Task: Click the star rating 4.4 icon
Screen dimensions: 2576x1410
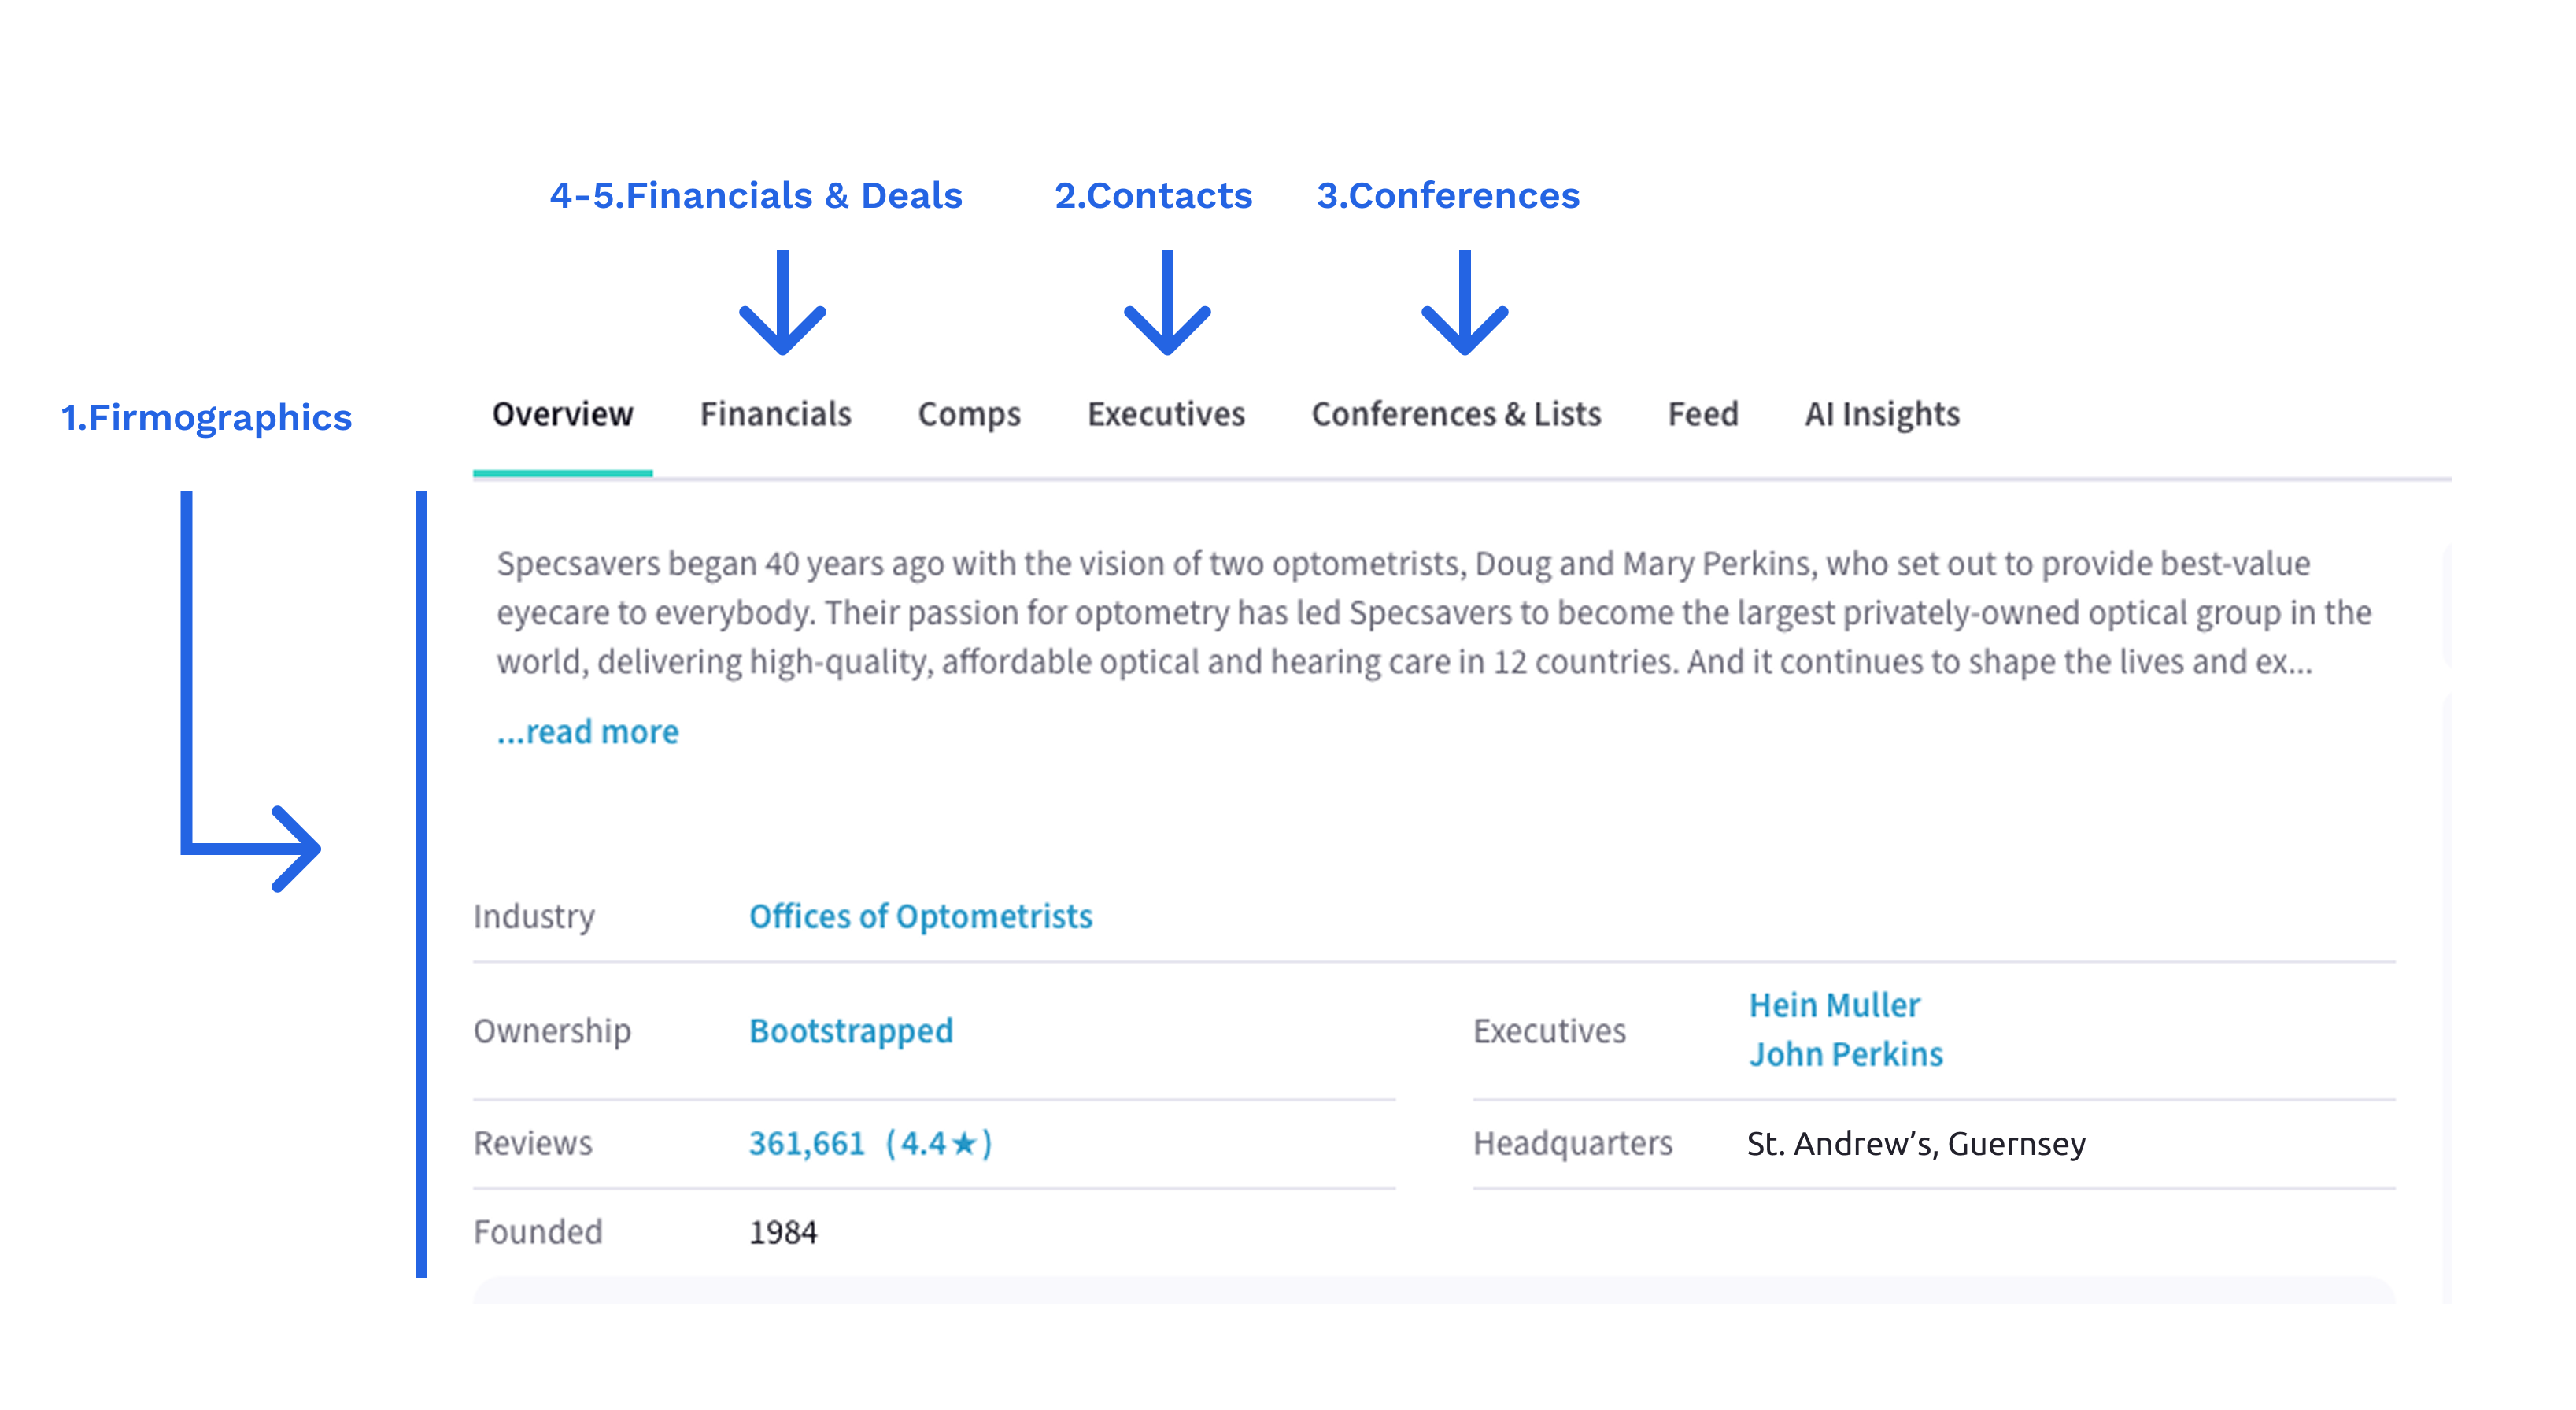Action: point(963,1143)
